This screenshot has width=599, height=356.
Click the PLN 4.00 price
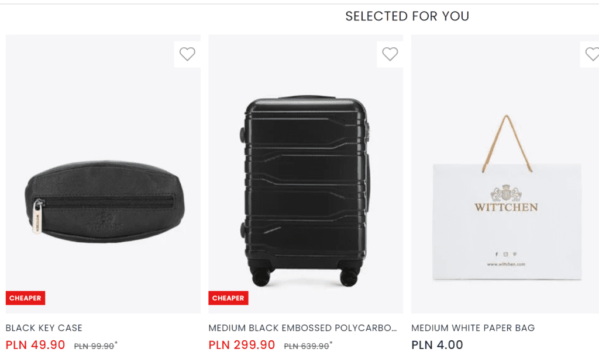click(437, 345)
